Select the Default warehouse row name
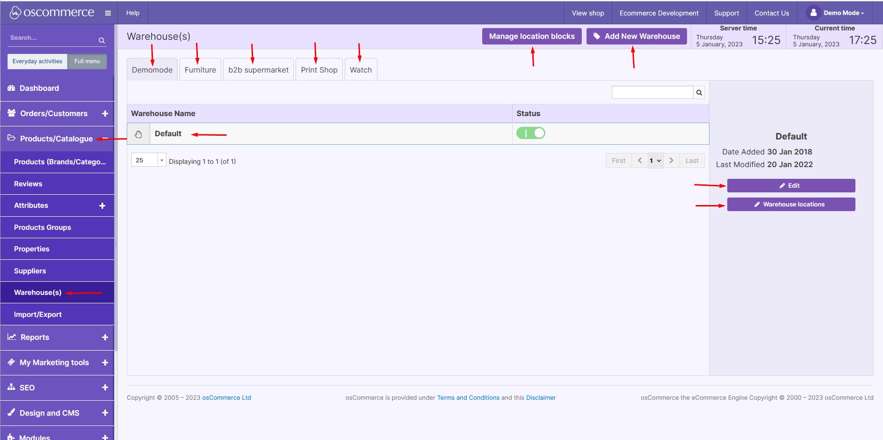 click(x=168, y=134)
